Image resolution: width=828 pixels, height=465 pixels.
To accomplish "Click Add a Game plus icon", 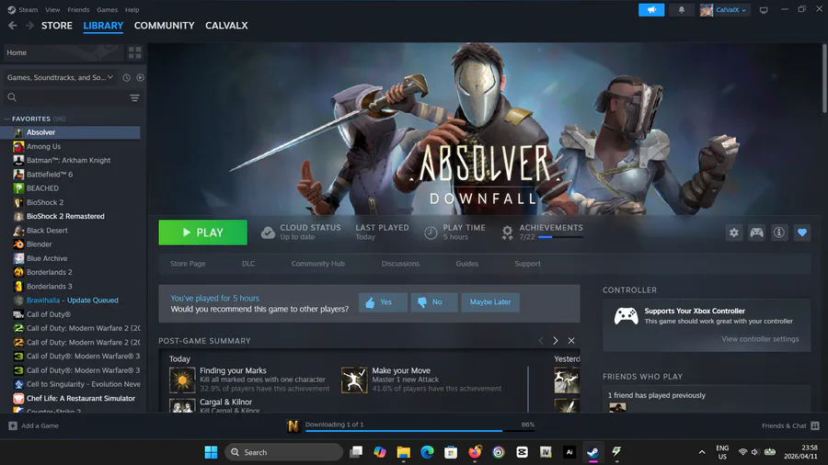I will 13,425.
